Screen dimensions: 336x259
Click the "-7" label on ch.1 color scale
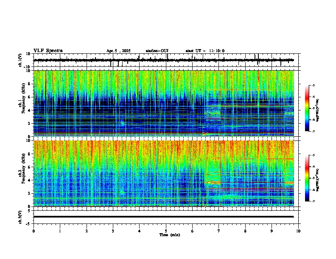(x=313, y=131)
